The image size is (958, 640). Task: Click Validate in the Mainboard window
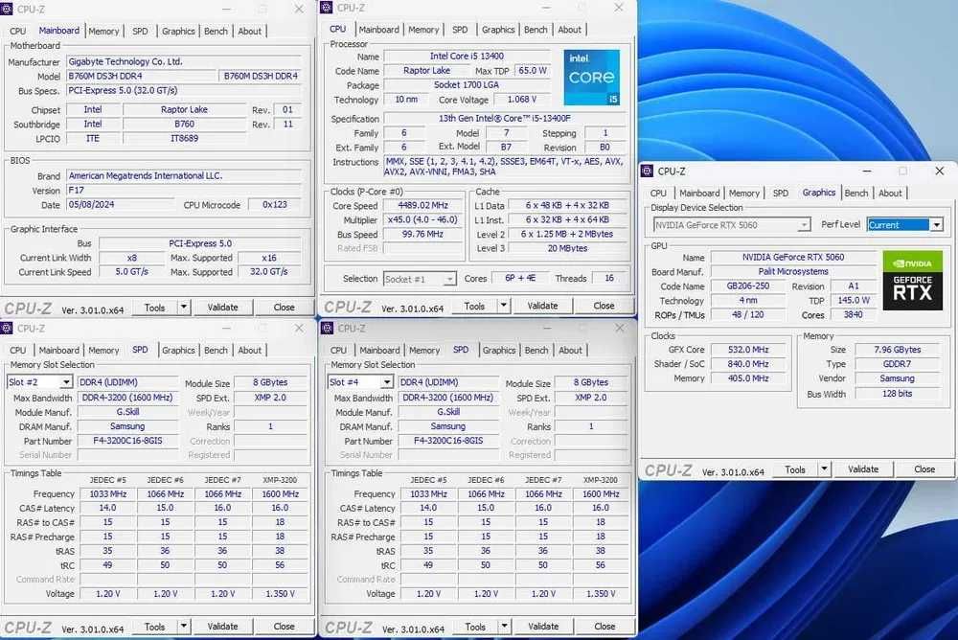[x=222, y=307]
